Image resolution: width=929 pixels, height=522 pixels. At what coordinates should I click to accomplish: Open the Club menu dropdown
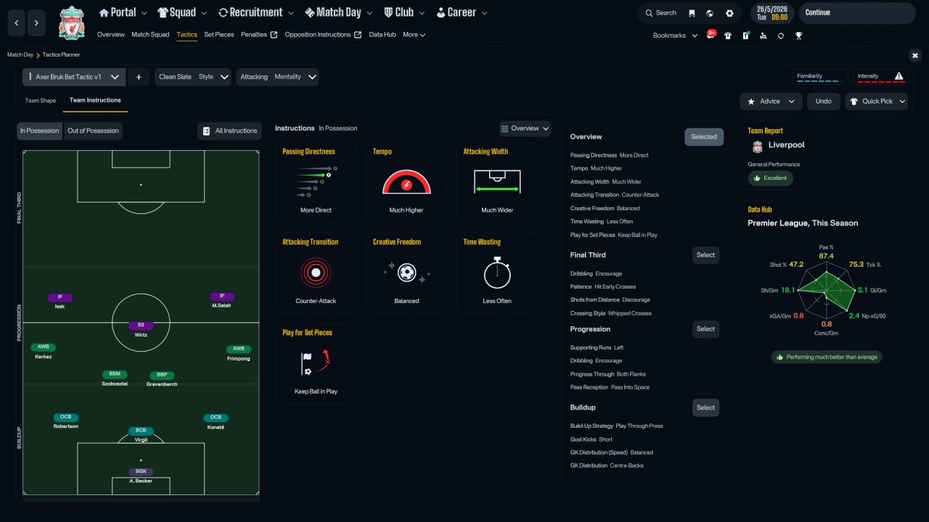click(405, 12)
